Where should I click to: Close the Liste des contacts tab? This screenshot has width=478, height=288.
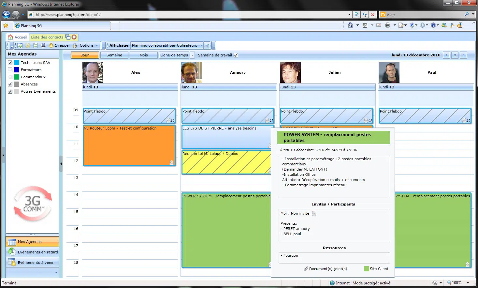pyautogui.click(x=74, y=37)
